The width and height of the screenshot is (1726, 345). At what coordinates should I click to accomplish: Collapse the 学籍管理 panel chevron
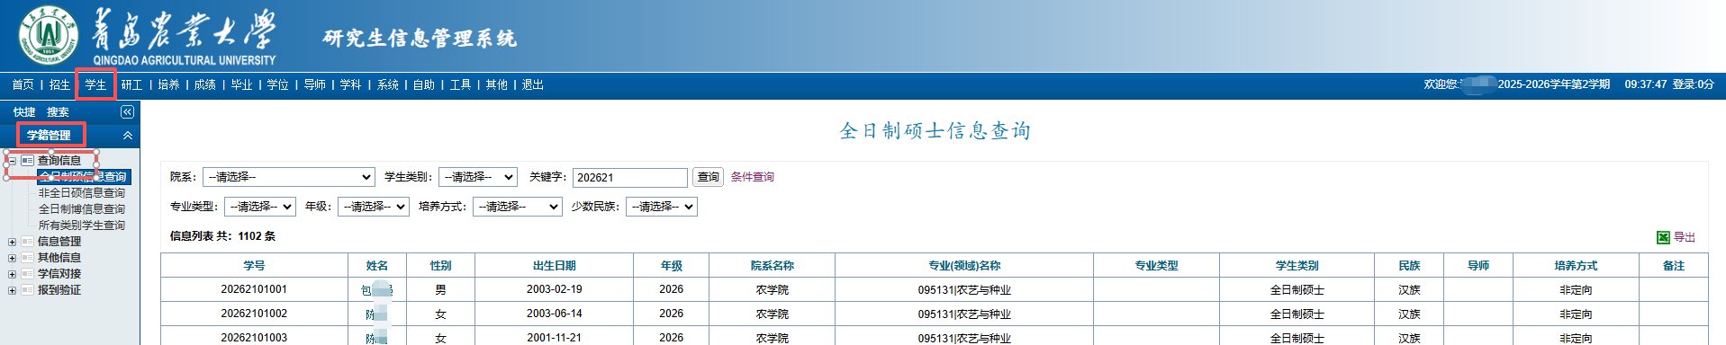click(x=127, y=135)
